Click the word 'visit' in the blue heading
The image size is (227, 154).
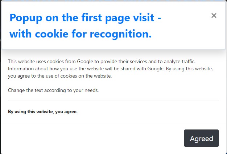tap(144, 18)
